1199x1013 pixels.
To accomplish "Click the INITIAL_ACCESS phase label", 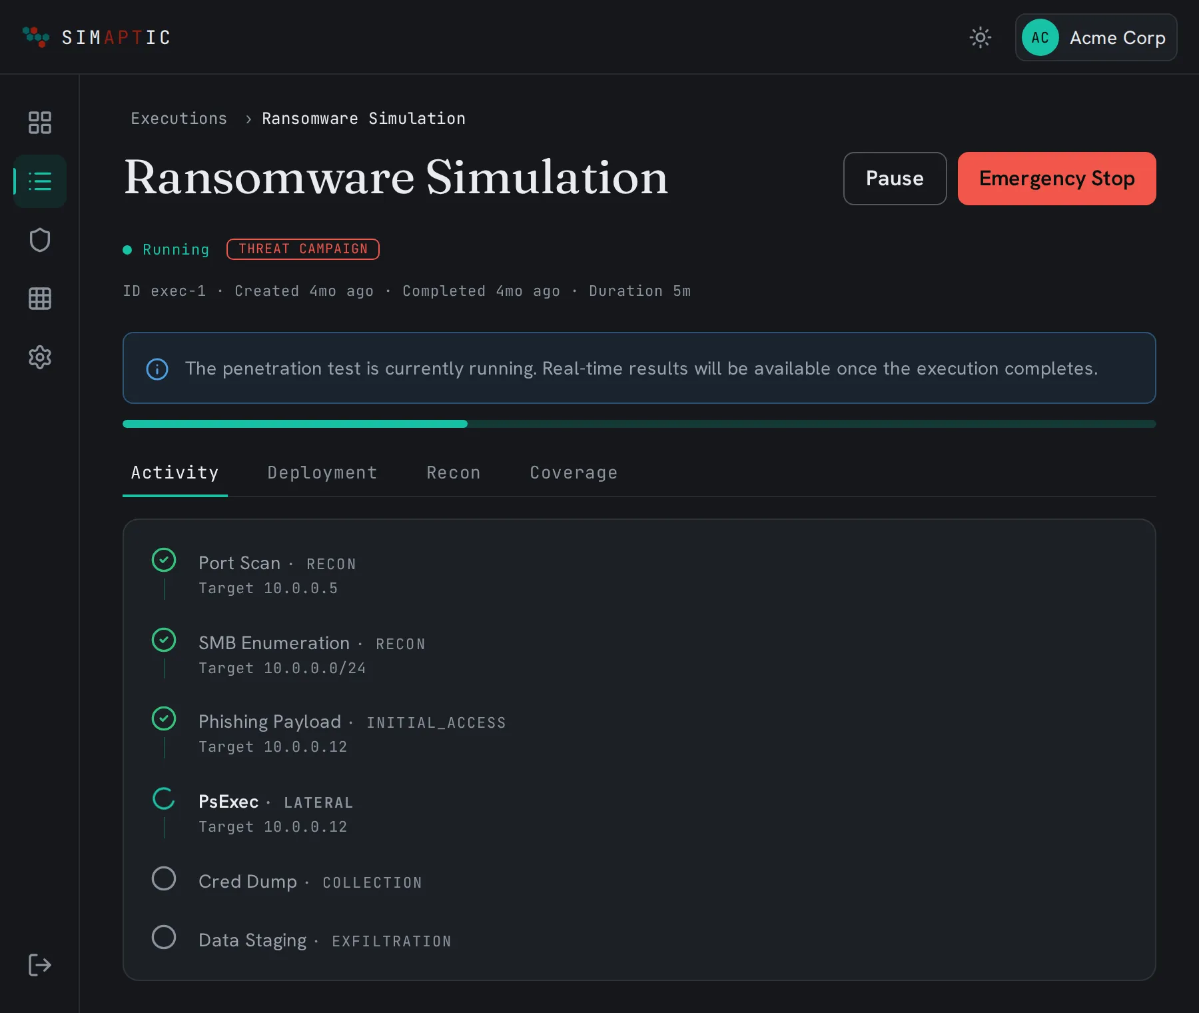I will click(x=436, y=723).
